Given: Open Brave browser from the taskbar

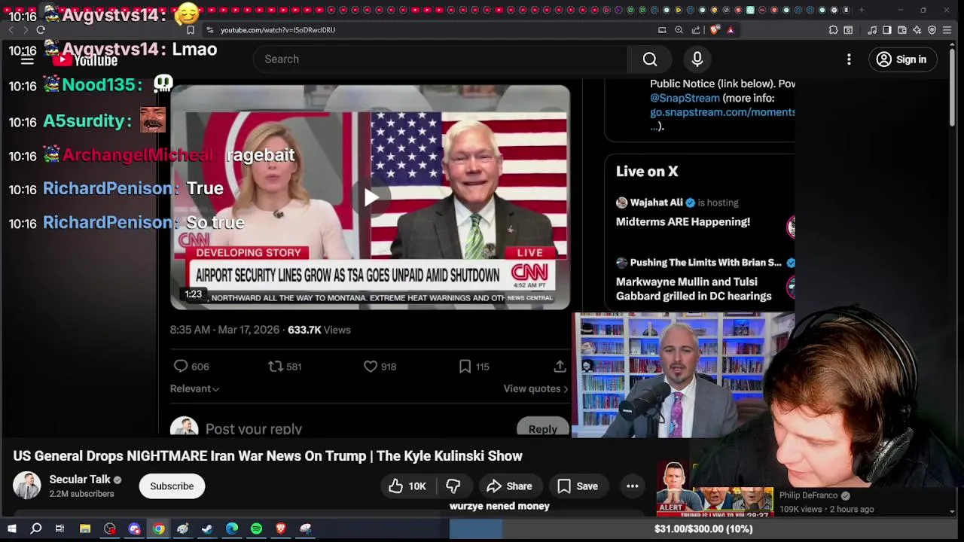Looking at the screenshot, I should click(281, 529).
